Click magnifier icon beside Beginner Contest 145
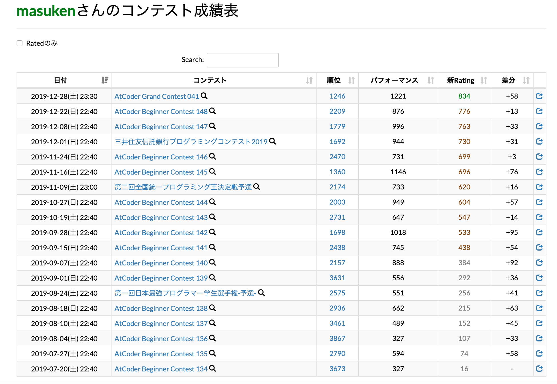 [x=212, y=171]
